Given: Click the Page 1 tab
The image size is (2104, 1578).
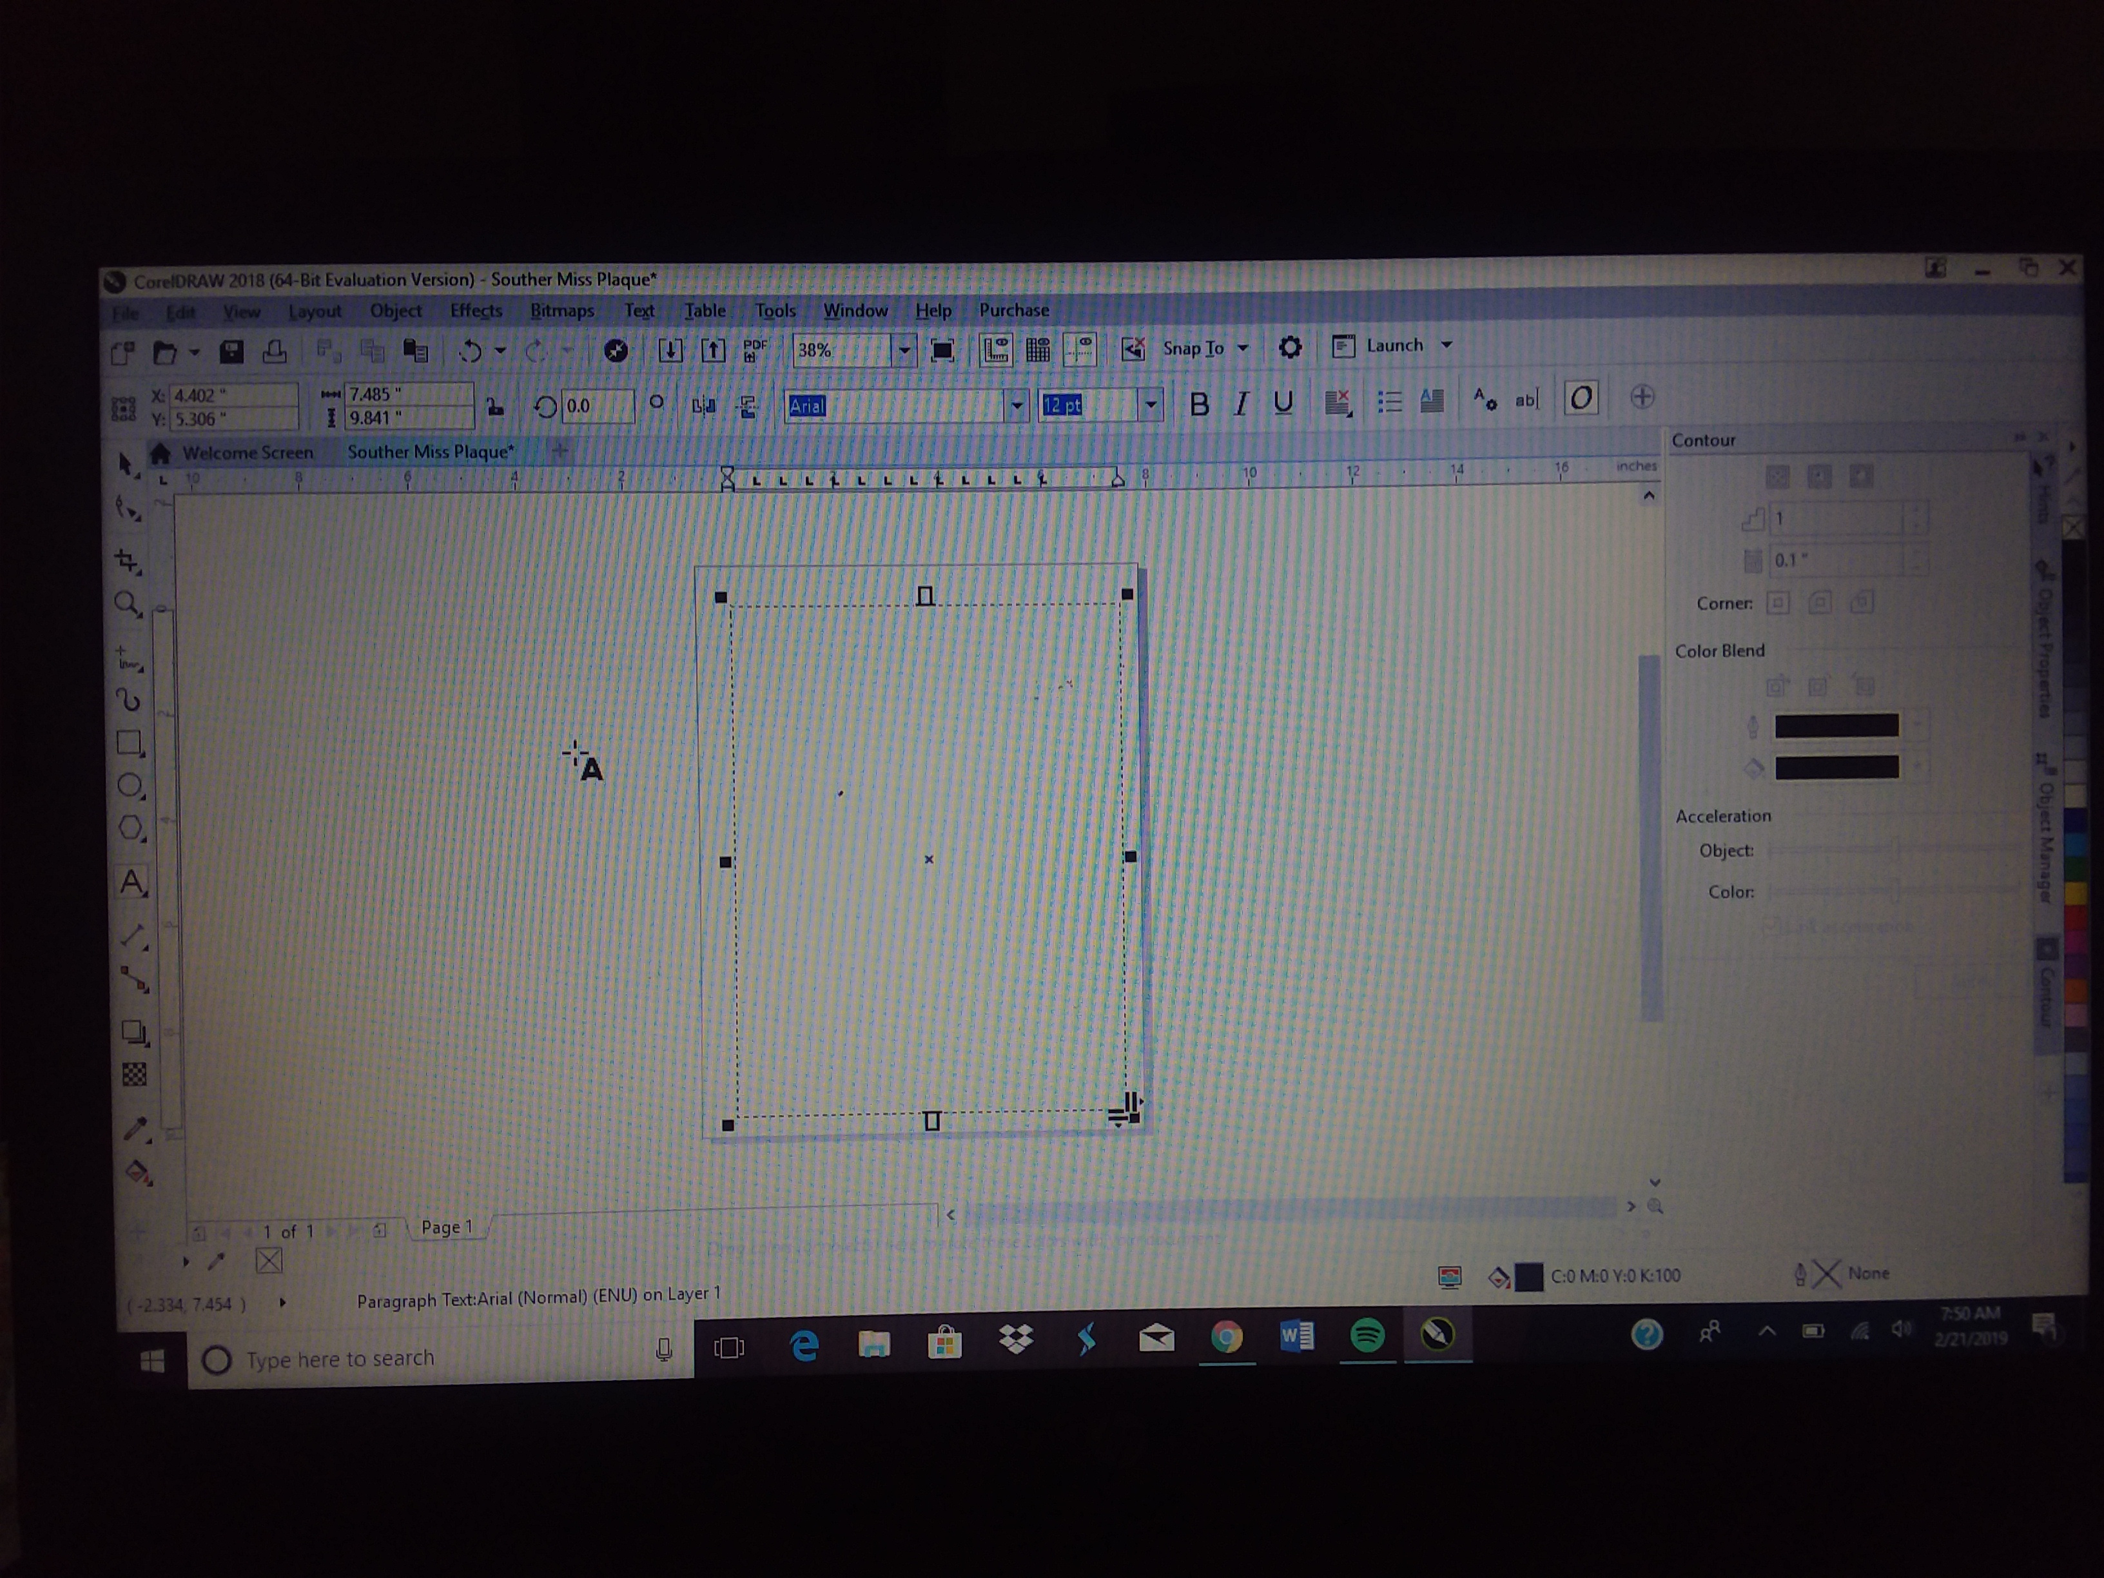Looking at the screenshot, I should (447, 1227).
